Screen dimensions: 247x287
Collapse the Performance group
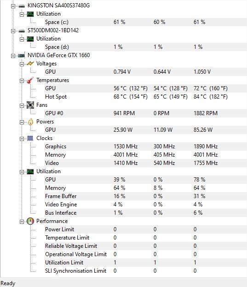(x=22, y=222)
